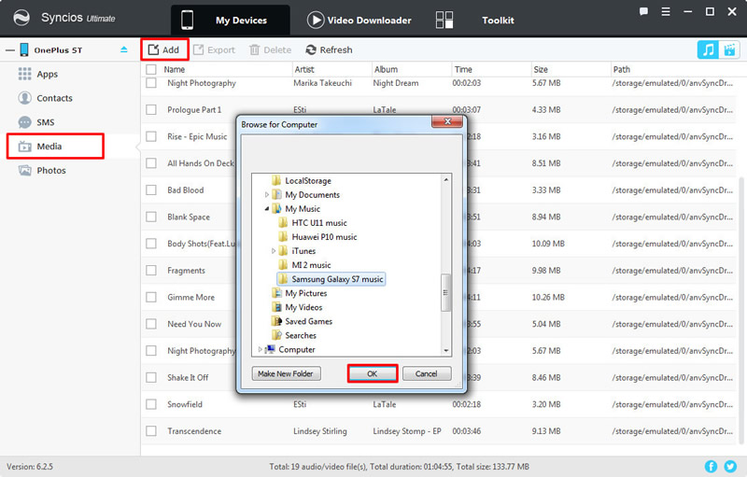
Task: Sort list by Name column
Action: click(x=175, y=69)
